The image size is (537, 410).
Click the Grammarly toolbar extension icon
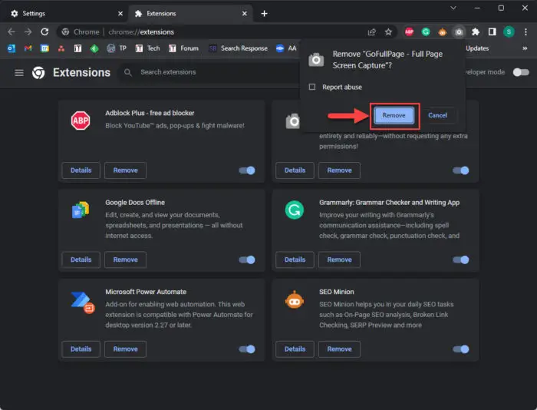point(426,32)
